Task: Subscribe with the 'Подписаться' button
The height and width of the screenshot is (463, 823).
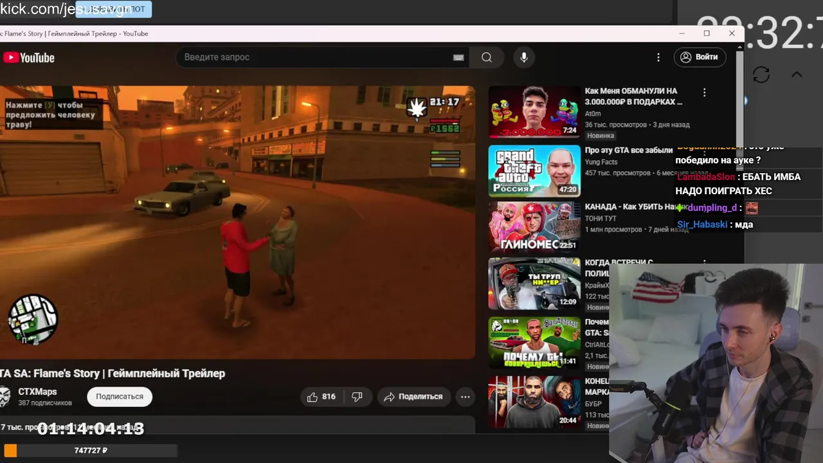Action: tap(120, 397)
